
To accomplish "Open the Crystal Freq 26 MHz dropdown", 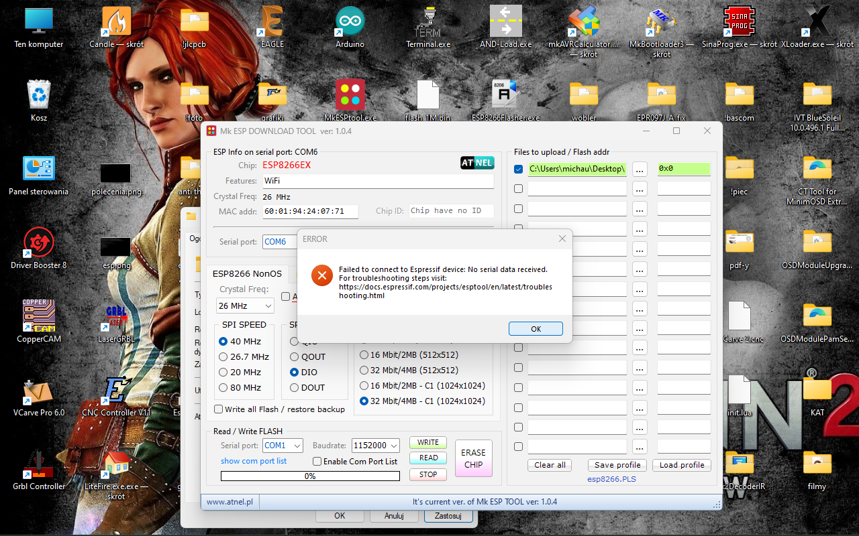I will (x=245, y=306).
